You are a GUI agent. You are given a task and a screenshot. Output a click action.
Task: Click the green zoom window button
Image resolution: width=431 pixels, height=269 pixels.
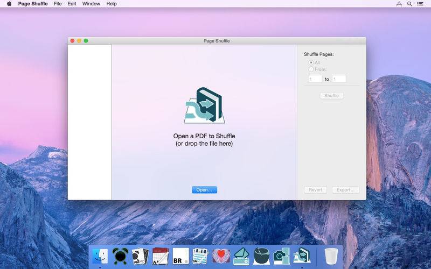86,41
